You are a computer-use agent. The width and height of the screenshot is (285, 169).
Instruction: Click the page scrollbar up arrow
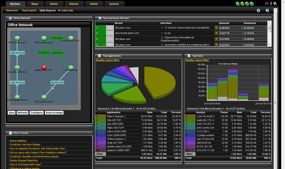[276, 10]
